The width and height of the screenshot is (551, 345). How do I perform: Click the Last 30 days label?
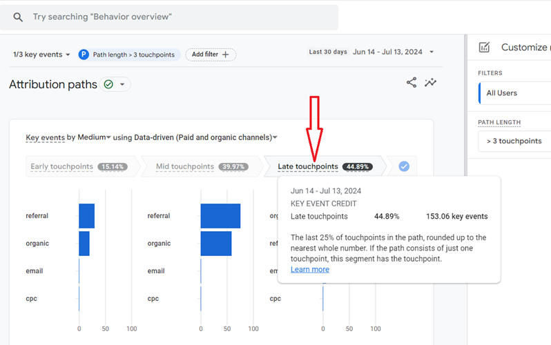pos(328,52)
